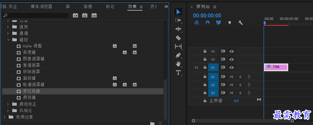Expand the 通道 folder
This screenshot has width=313, height=125.
(8, 33)
